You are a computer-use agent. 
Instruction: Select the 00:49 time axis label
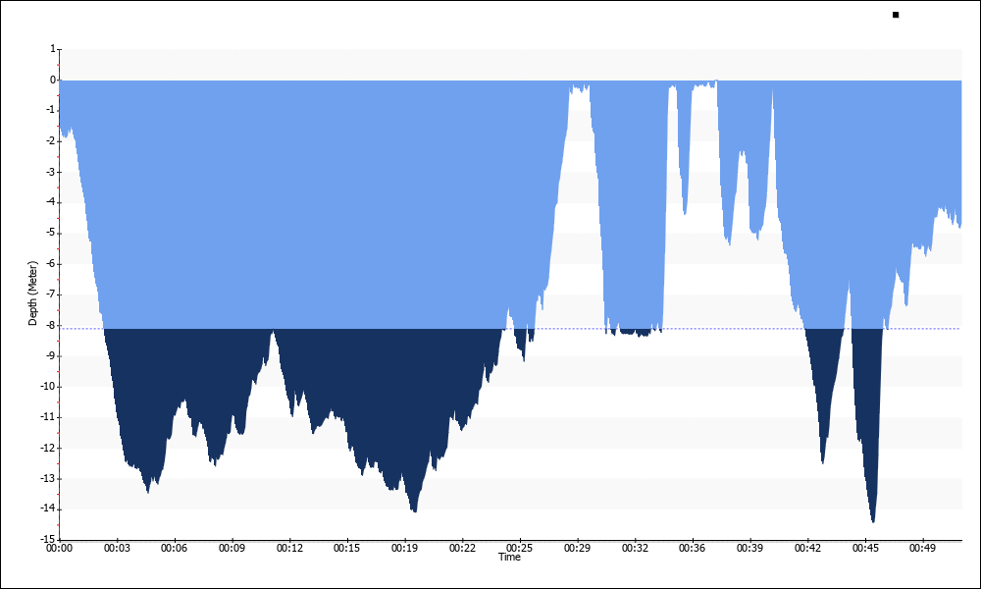pos(923,549)
